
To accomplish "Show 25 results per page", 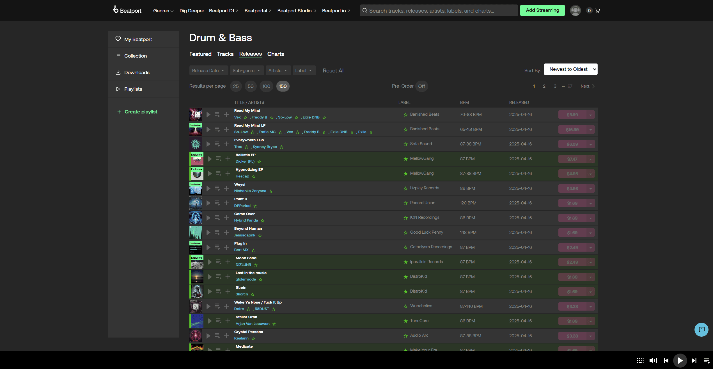I will 236,86.
